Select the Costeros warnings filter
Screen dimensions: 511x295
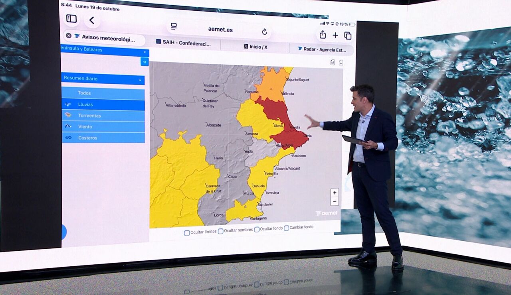coord(103,138)
